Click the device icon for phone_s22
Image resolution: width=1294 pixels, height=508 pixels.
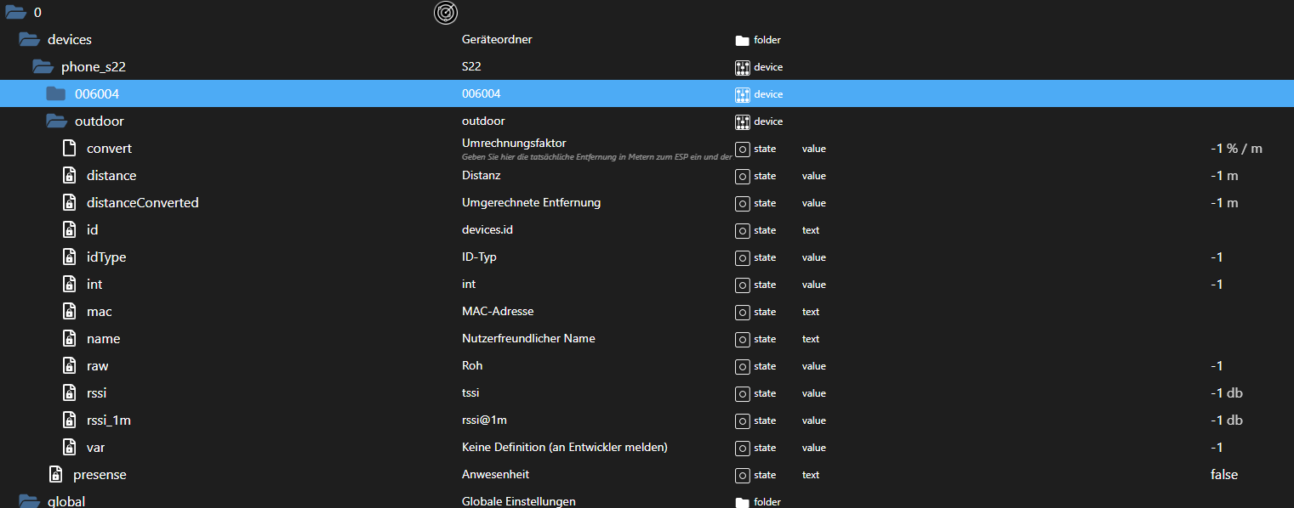coord(742,66)
